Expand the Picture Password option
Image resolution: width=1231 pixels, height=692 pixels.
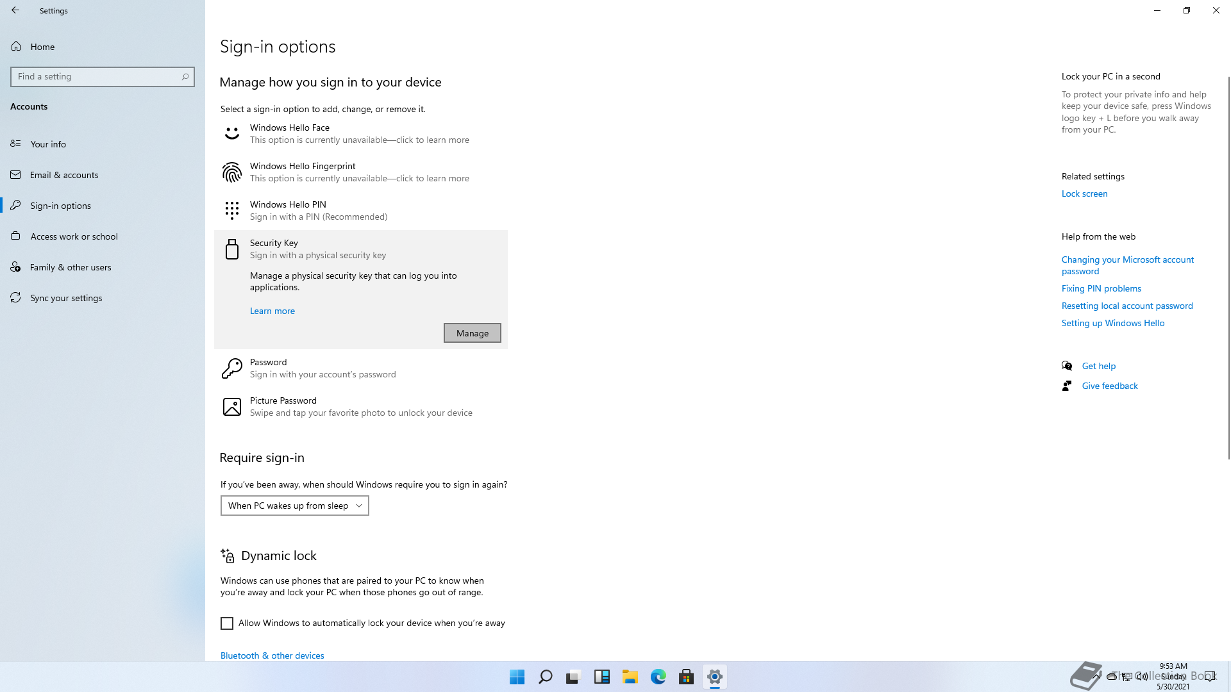(360, 406)
